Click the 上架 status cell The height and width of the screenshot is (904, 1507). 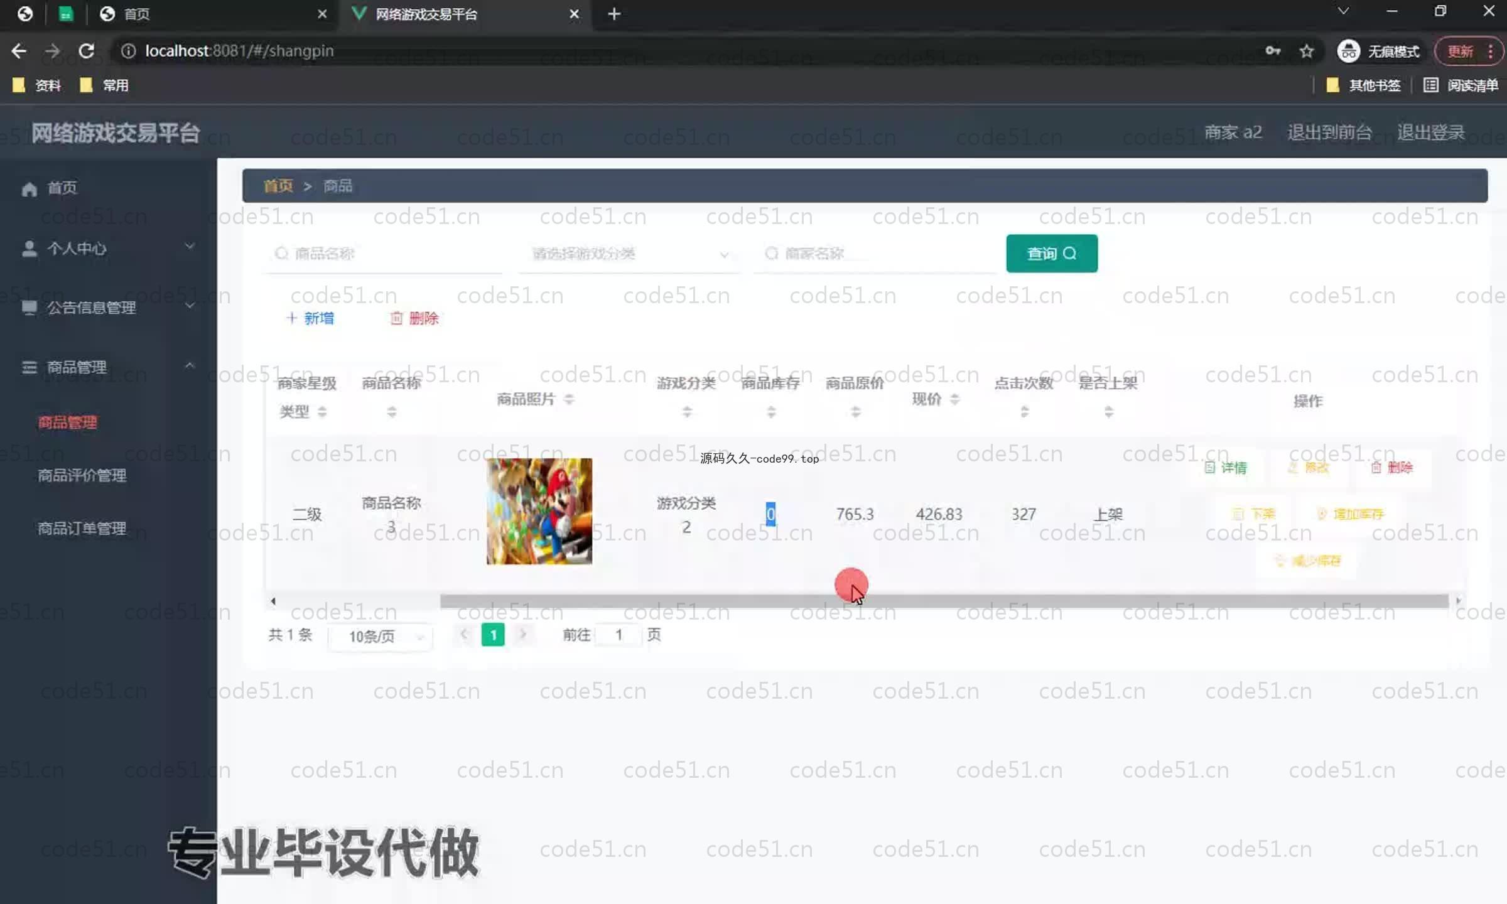tap(1108, 514)
